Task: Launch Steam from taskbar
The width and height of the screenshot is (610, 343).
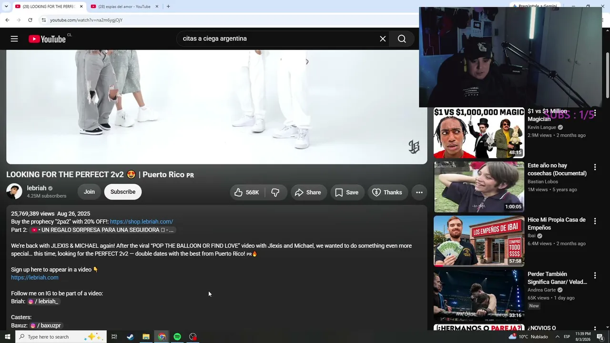Action: [x=130, y=337]
